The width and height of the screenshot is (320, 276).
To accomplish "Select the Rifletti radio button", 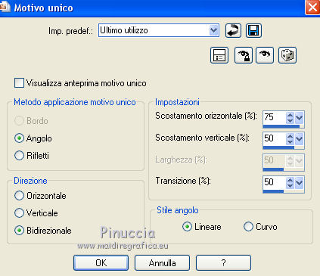I will click(19, 156).
